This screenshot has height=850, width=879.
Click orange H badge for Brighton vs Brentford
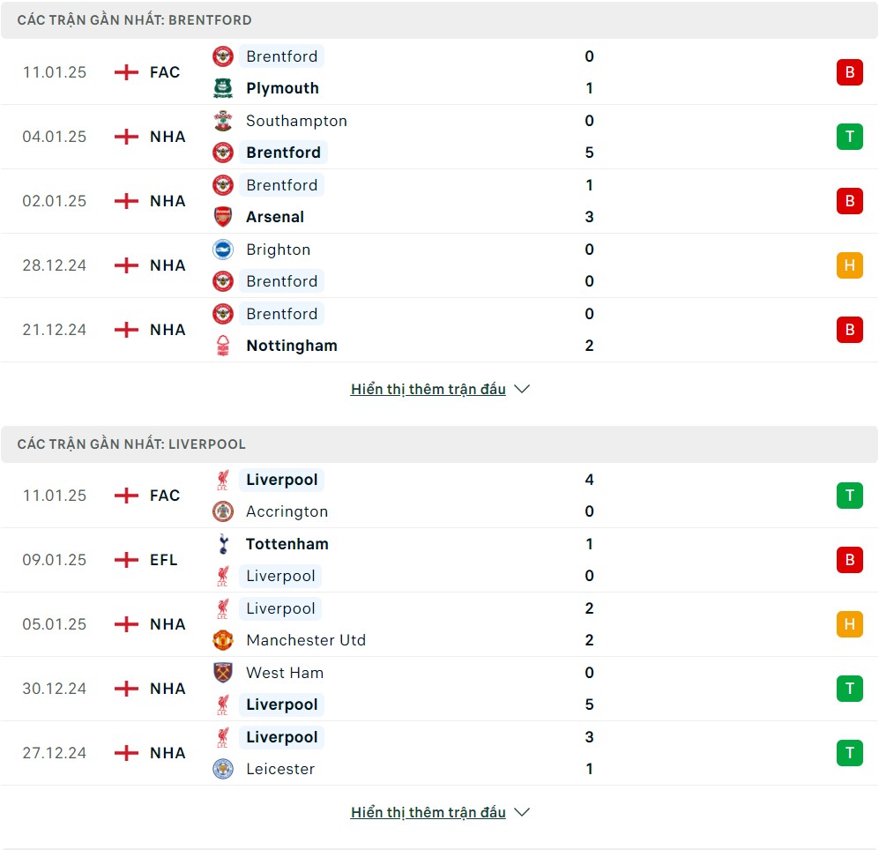[x=849, y=265]
